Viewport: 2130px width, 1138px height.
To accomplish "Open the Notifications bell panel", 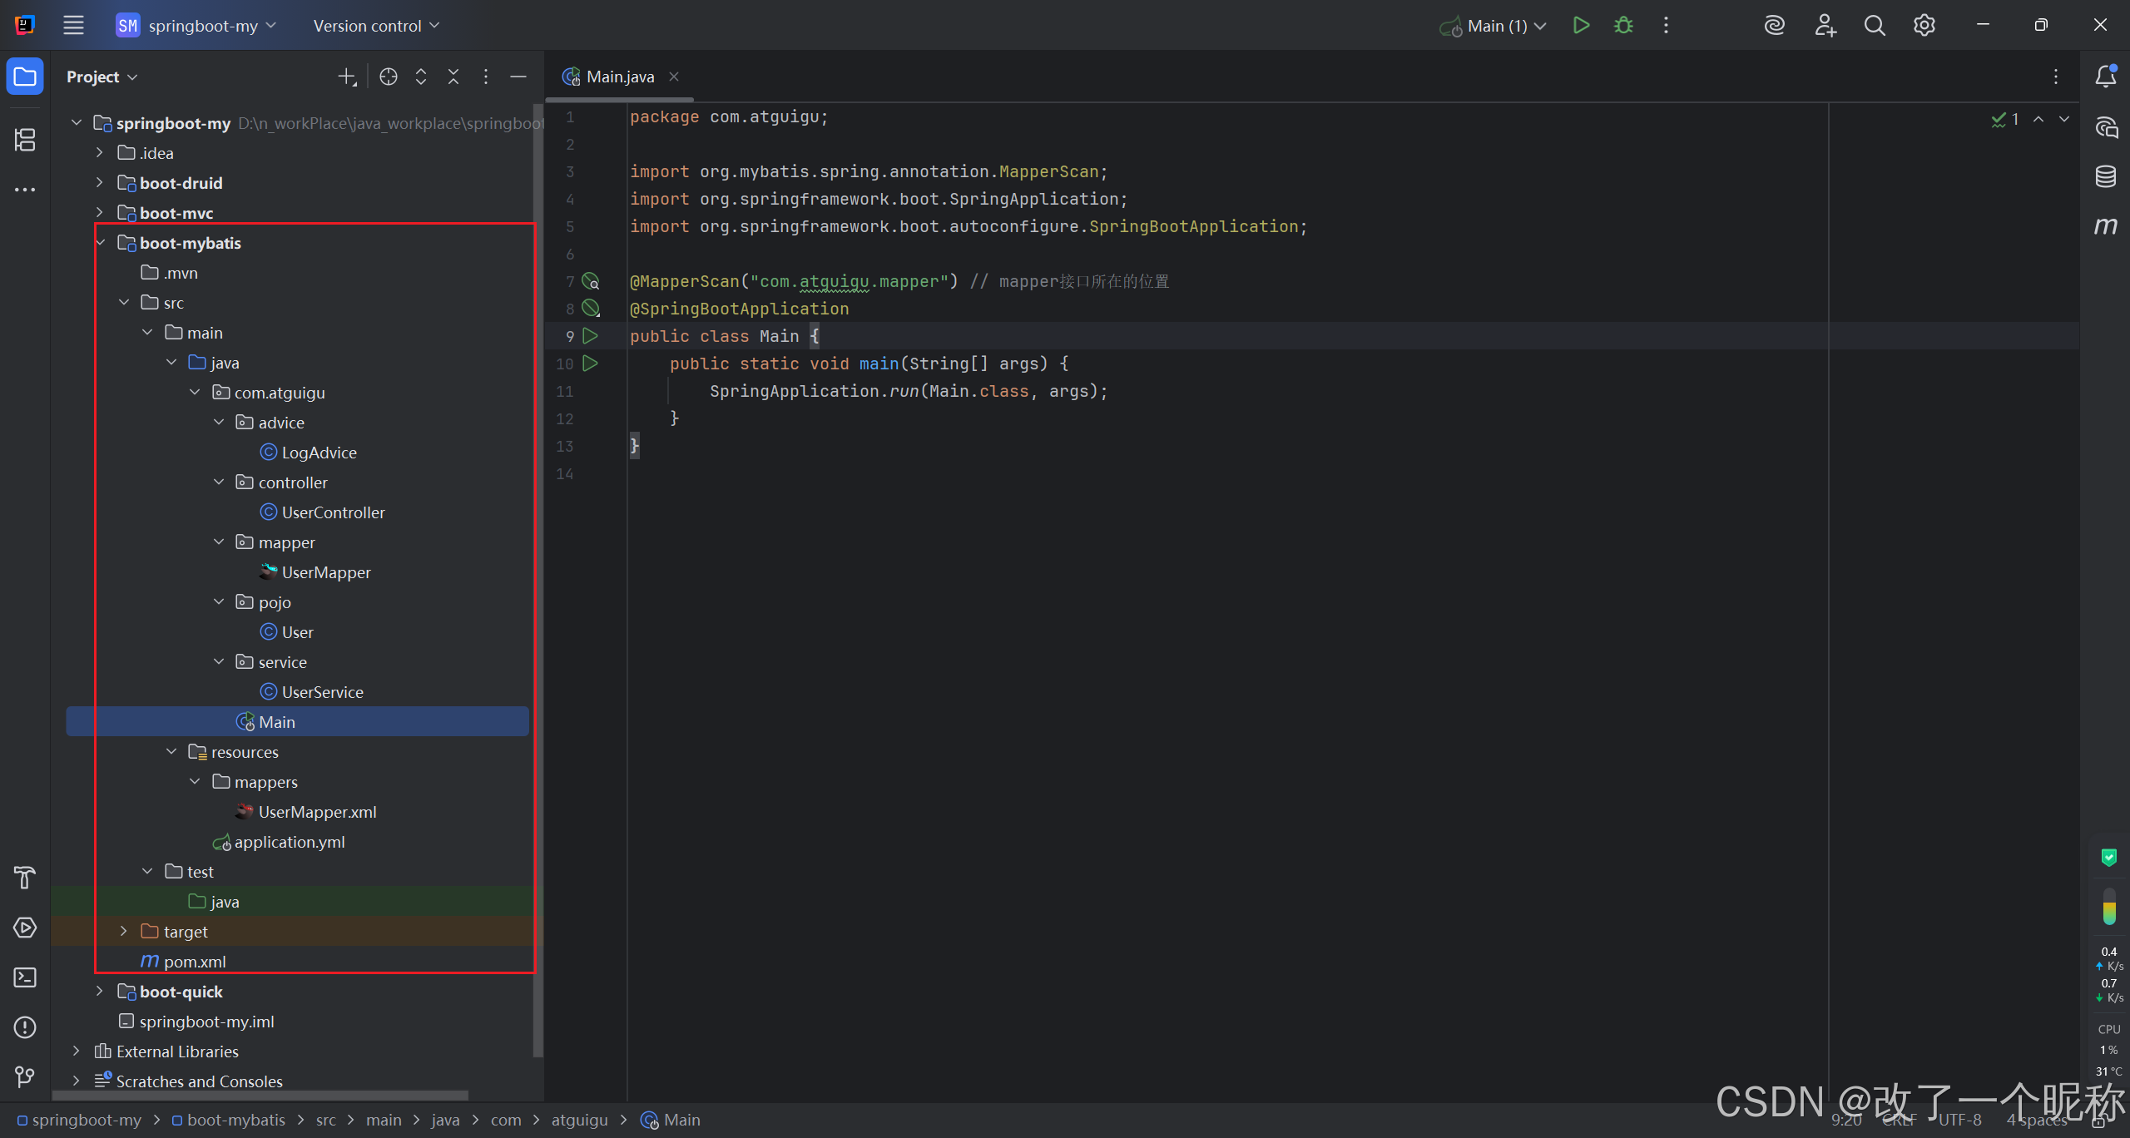I will click(x=2105, y=77).
